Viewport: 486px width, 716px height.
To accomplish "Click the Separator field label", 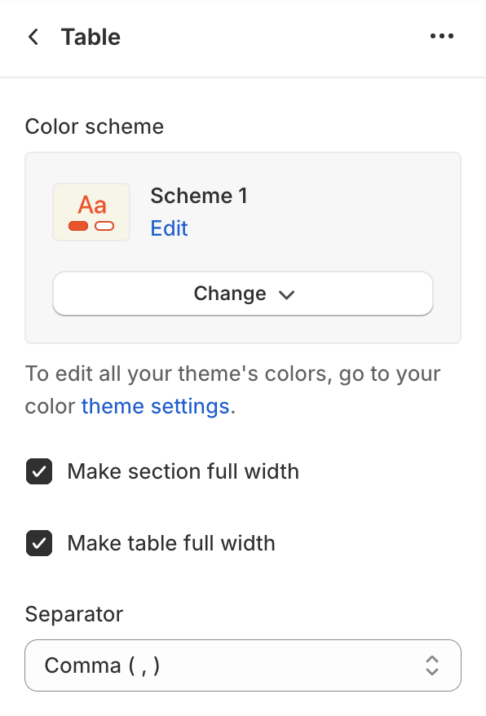I will click(x=74, y=614).
